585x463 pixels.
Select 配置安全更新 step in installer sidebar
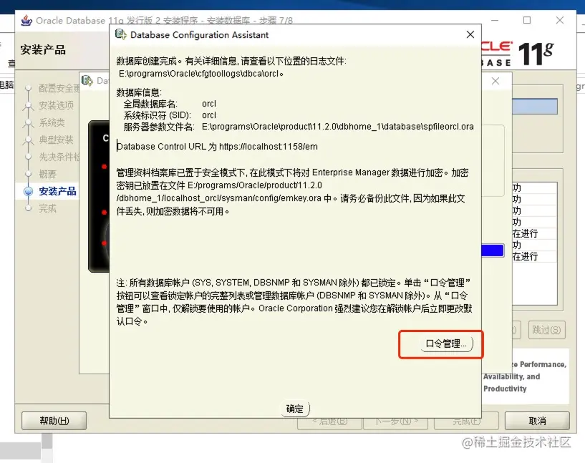tap(59, 88)
